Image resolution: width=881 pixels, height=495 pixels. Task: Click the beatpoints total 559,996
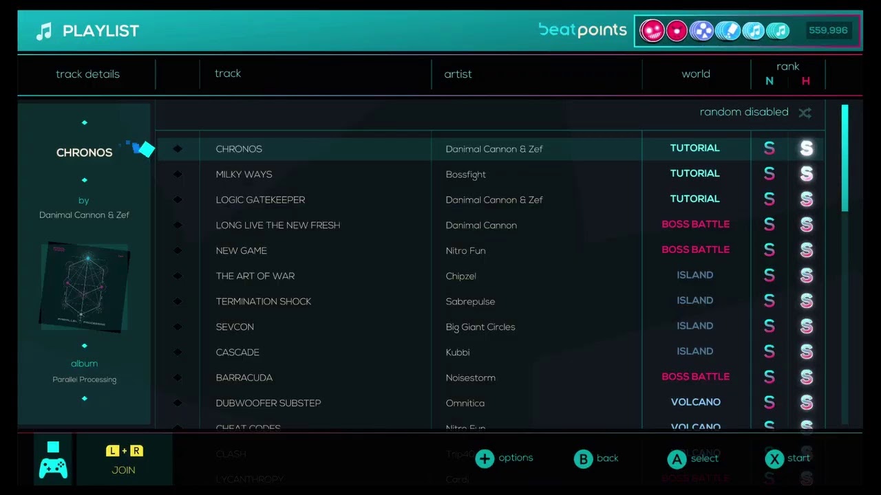pos(829,31)
